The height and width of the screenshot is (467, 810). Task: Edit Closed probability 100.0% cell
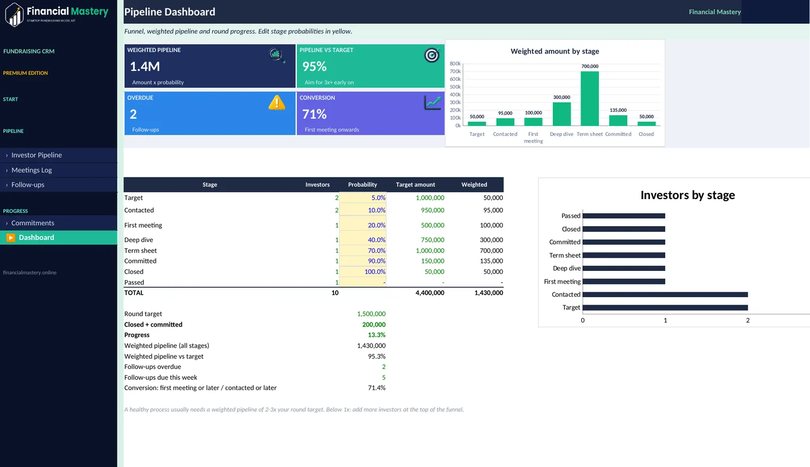click(362, 272)
